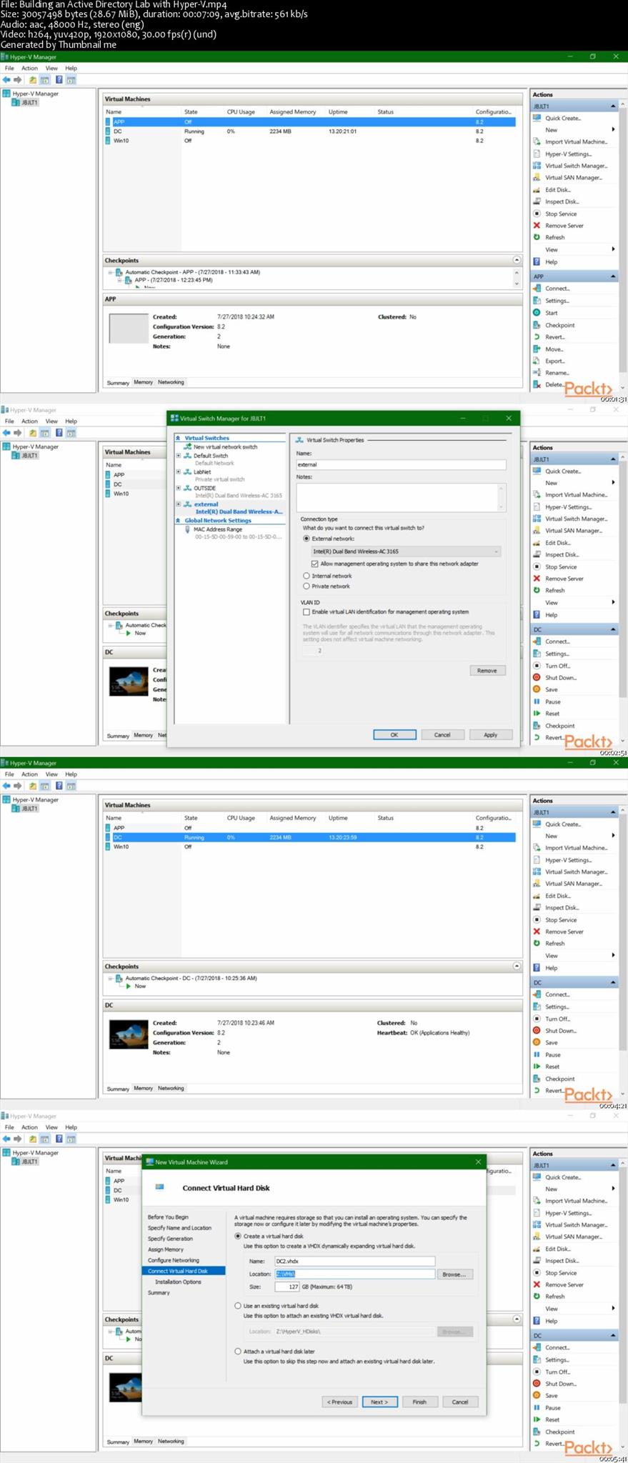Enable virtual LAN identification checkbox
Screen dimensions: 628x1463
306,612
